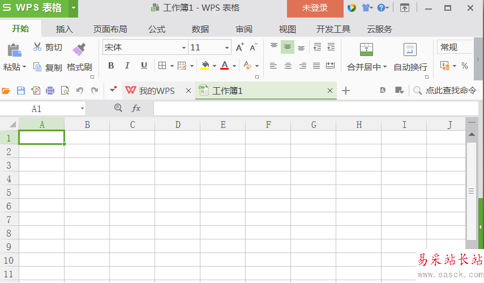Click the fill color yellow swatch
Image resolution: width=484 pixels, height=283 pixels.
click(205, 66)
